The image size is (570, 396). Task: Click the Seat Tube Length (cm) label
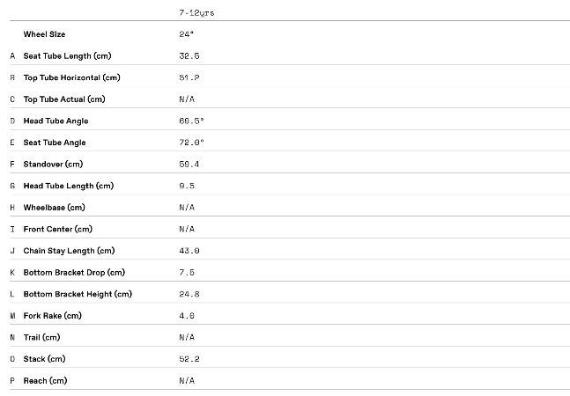point(67,55)
